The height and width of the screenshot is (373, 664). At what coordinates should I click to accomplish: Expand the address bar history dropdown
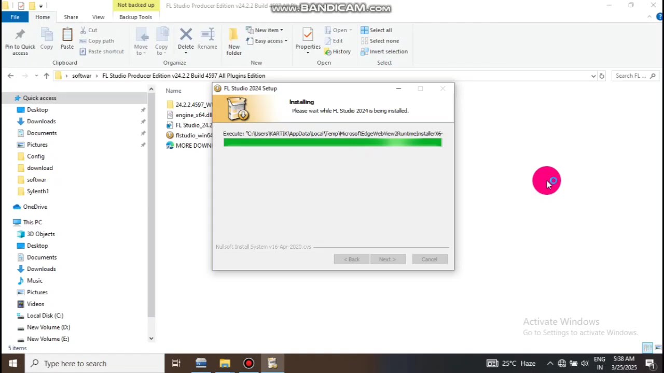[593, 76]
